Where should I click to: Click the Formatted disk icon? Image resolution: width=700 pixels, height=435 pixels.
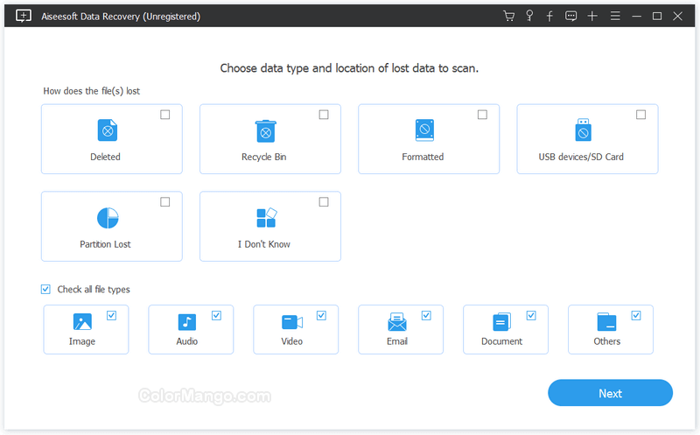[x=423, y=130]
